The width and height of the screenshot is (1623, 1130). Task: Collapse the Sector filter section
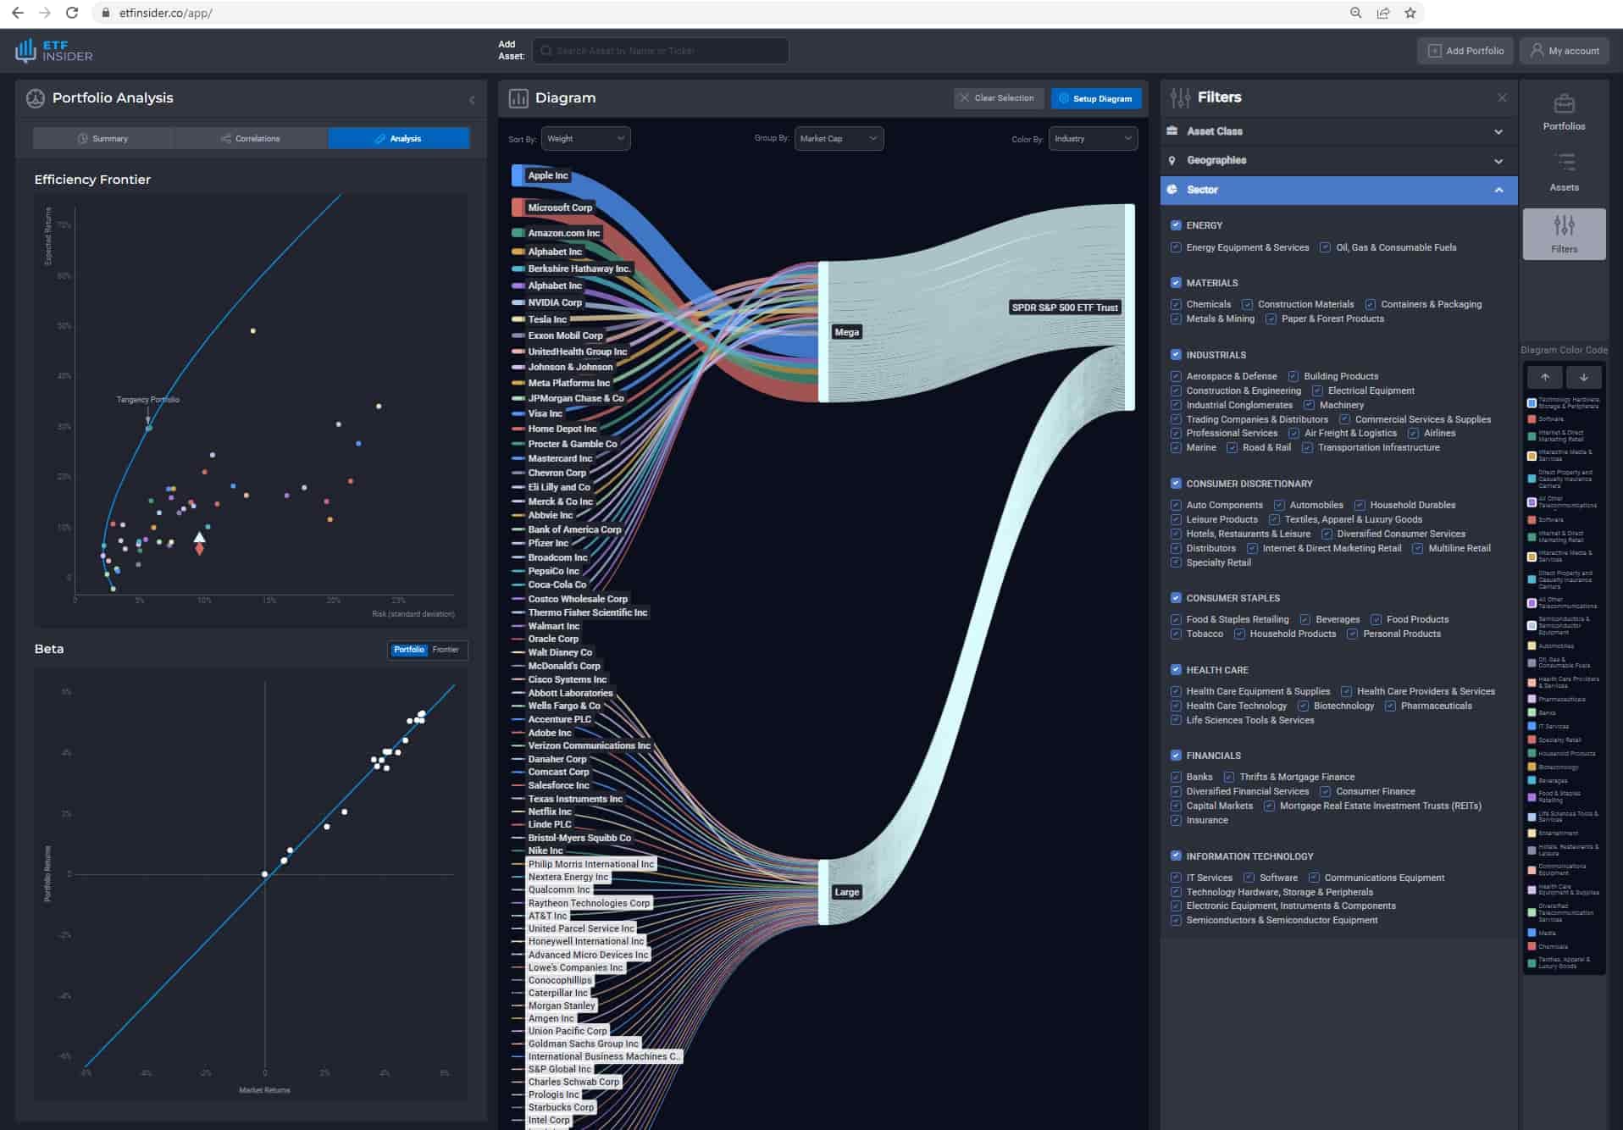1498,190
